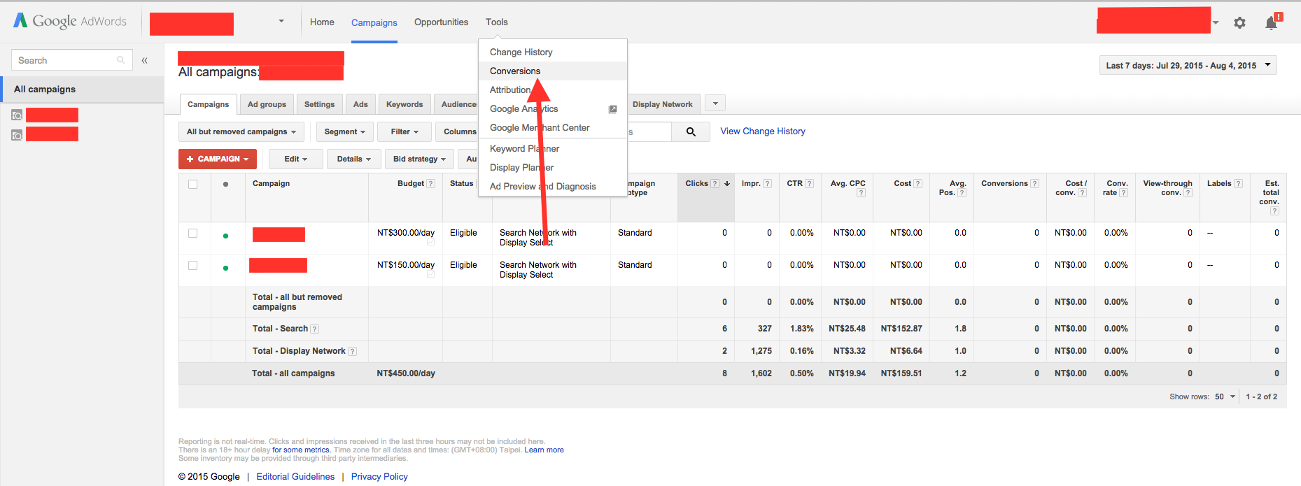Select Google Merchant Center menu item
The image size is (1301, 486).
pos(553,128)
